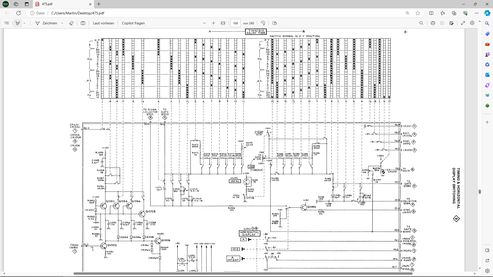The image size is (493, 277).
Task: Open tab actions menu
Action: (x=27, y=4)
